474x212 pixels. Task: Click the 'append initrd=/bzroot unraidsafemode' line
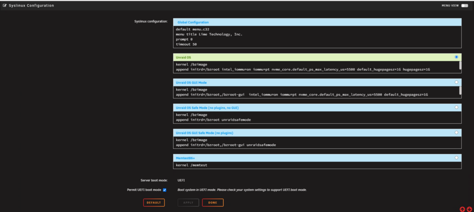click(x=213, y=120)
